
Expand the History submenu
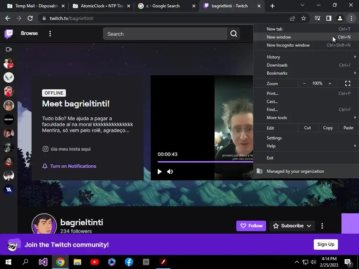point(306,57)
